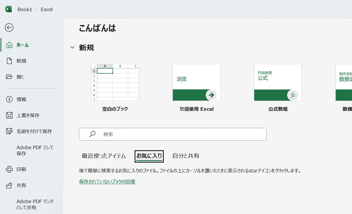The height and width of the screenshot is (214, 352).
Task: Open 保存されていないブックの回復 link
Action: [x=107, y=181]
